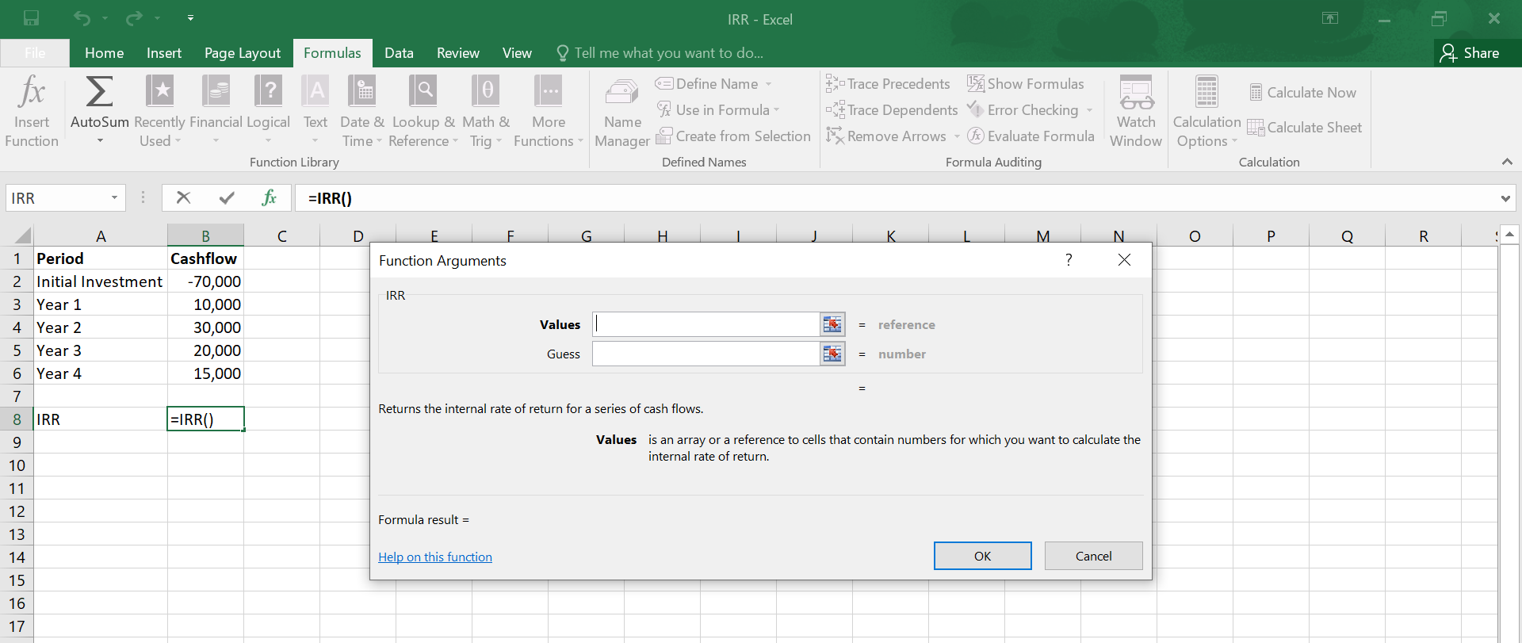Click the vertical scrollbar up arrow
1522x643 pixels.
click(1509, 235)
